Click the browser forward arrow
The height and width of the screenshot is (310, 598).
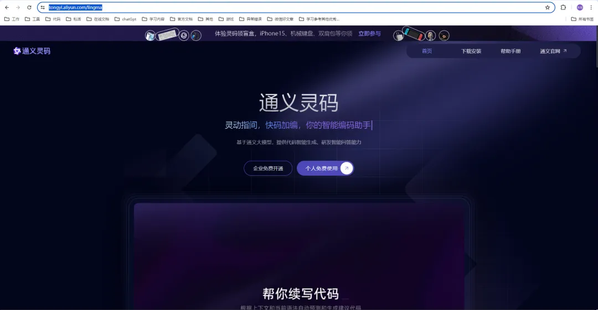point(18,7)
